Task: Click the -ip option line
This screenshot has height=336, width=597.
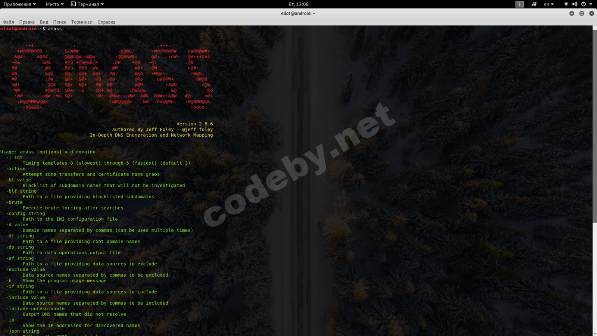Action: click(10, 320)
